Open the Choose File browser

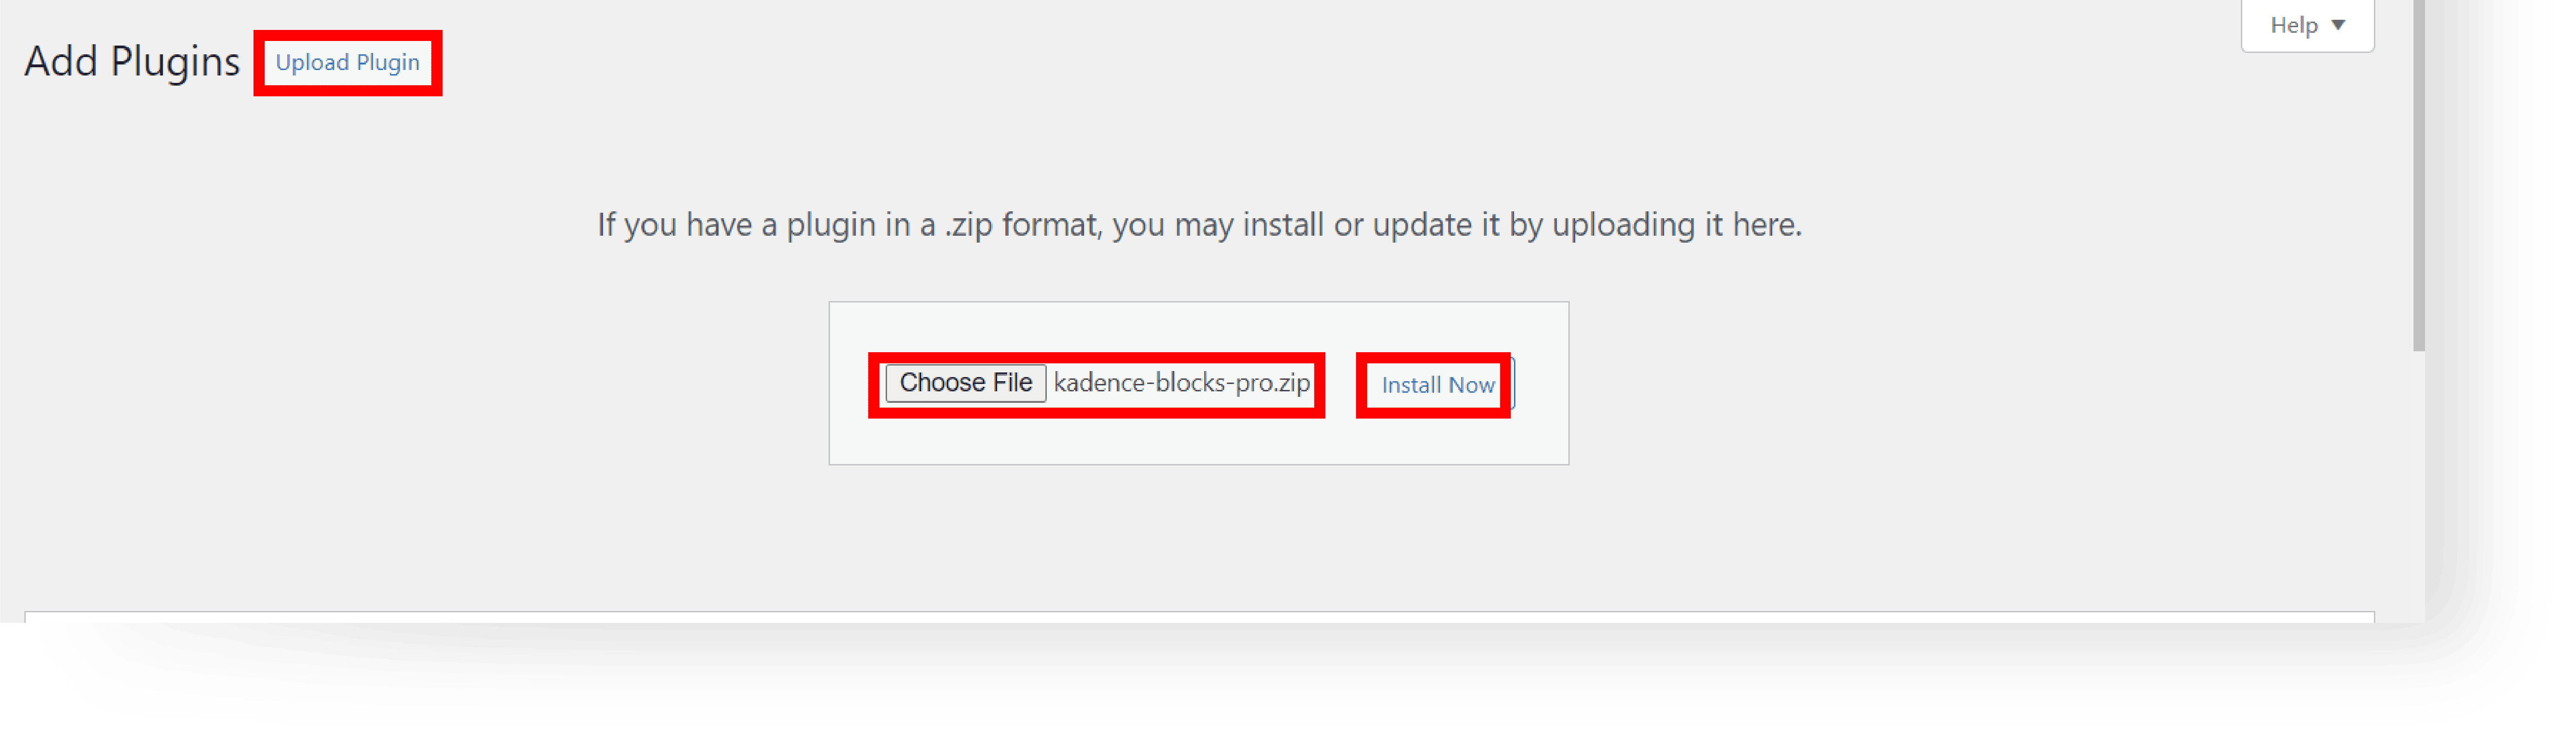pos(965,383)
